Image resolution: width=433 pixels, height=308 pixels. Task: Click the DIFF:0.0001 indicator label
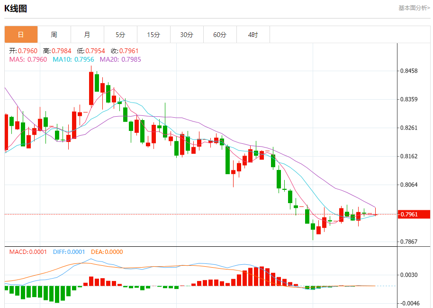69,252
